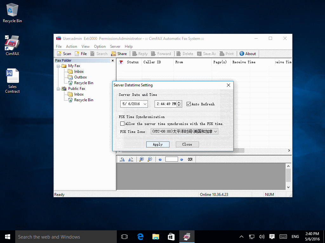Open Task View on taskbar

[124, 237]
